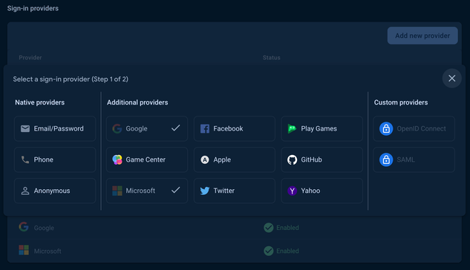Close the sign-in provider selection dialog
The image size is (470, 270).
click(x=451, y=79)
